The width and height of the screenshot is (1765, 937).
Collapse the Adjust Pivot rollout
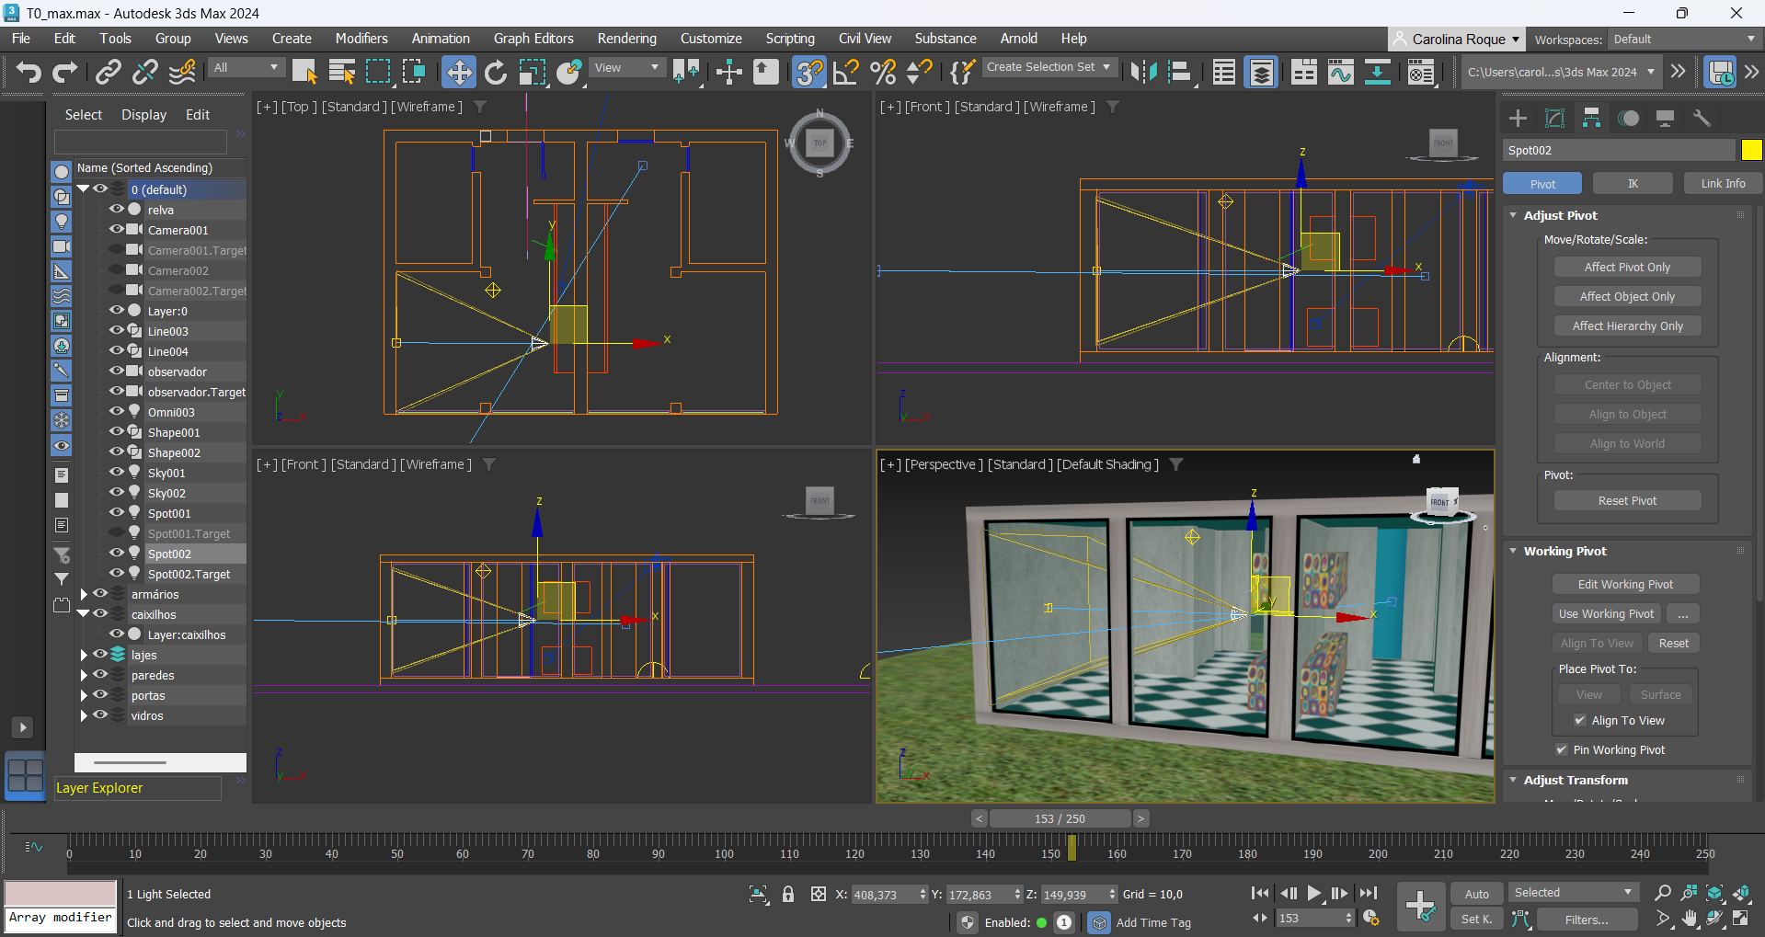1514,215
